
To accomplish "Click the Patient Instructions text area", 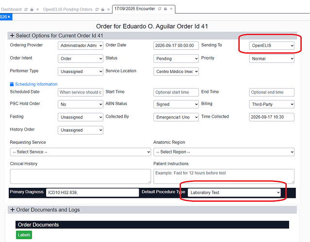I will 224,176.
